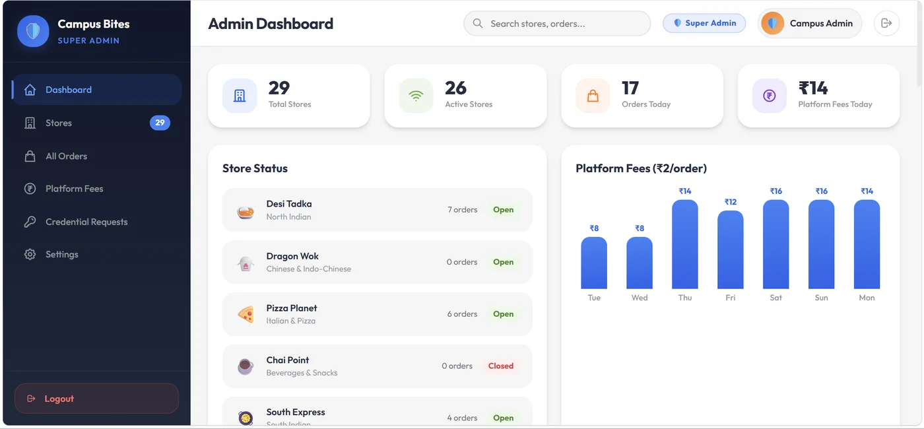Screen dimensions: 924x429
Task: Click the search magnifier icon
Action: tap(477, 24)
